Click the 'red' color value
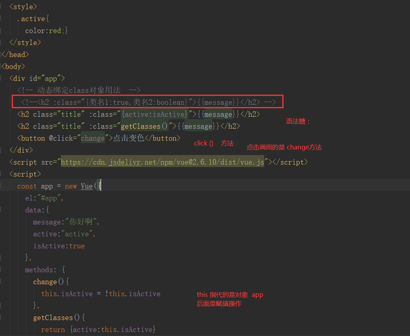 click(55, 31)
